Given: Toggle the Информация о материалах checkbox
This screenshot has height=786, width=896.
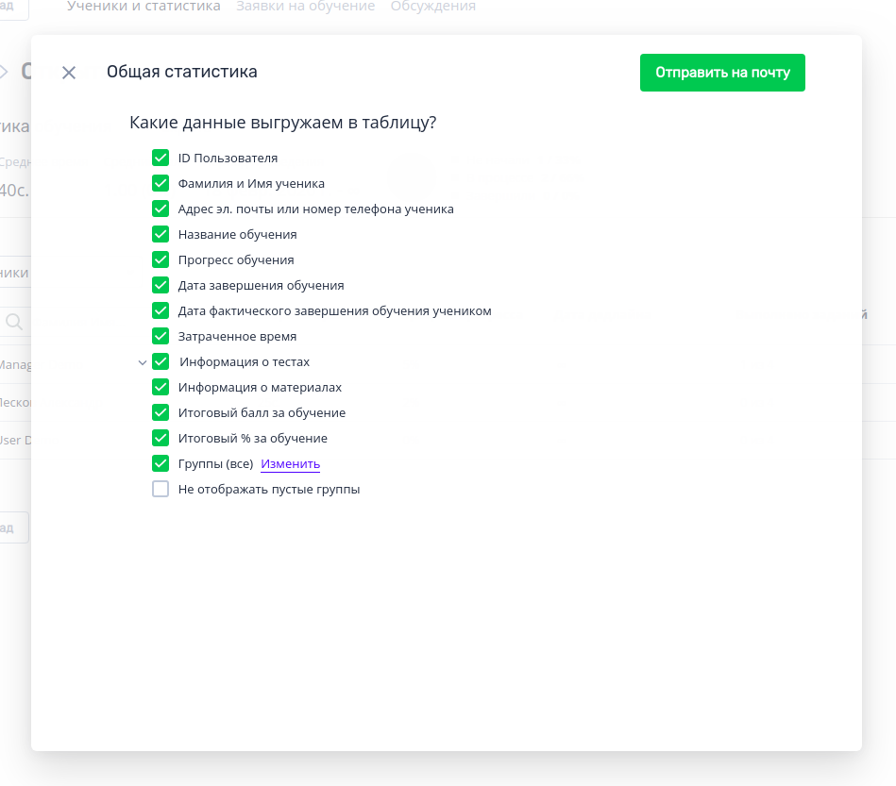Looking at the screenshot, I should tap(161, 387).
